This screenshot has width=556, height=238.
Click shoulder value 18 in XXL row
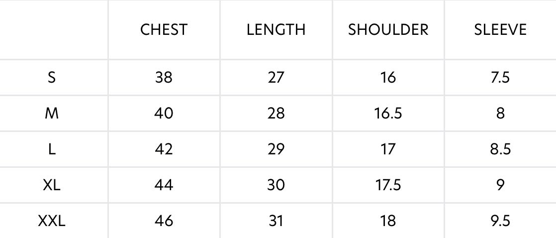(x=388, y=221)
